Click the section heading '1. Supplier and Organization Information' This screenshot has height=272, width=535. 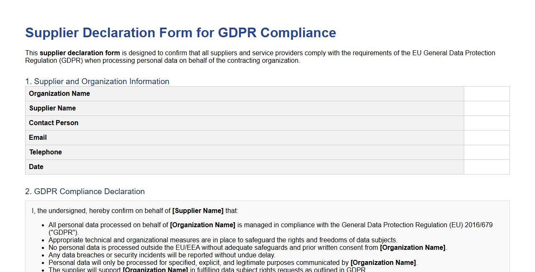coord(98,82)
